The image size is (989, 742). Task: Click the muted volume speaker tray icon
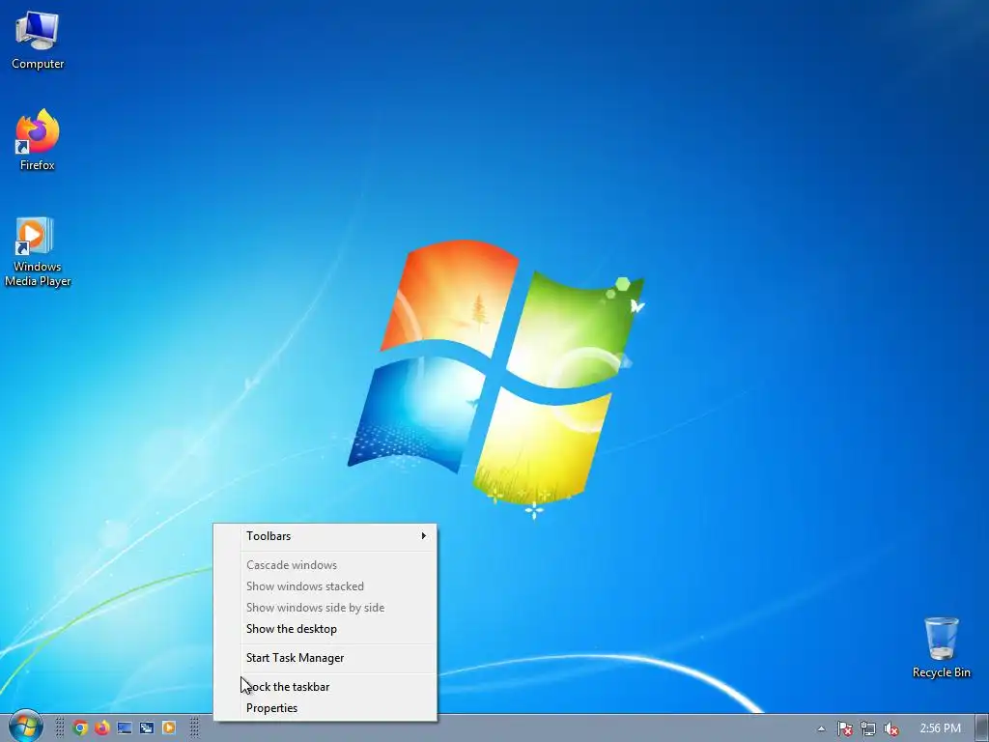tap(891, 728)
